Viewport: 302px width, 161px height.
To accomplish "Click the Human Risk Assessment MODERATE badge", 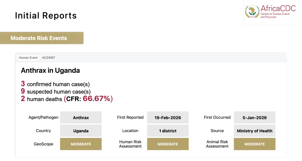I will tap(168, 144).
